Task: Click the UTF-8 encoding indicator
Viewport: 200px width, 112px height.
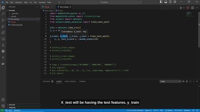Action: [156, 110]
